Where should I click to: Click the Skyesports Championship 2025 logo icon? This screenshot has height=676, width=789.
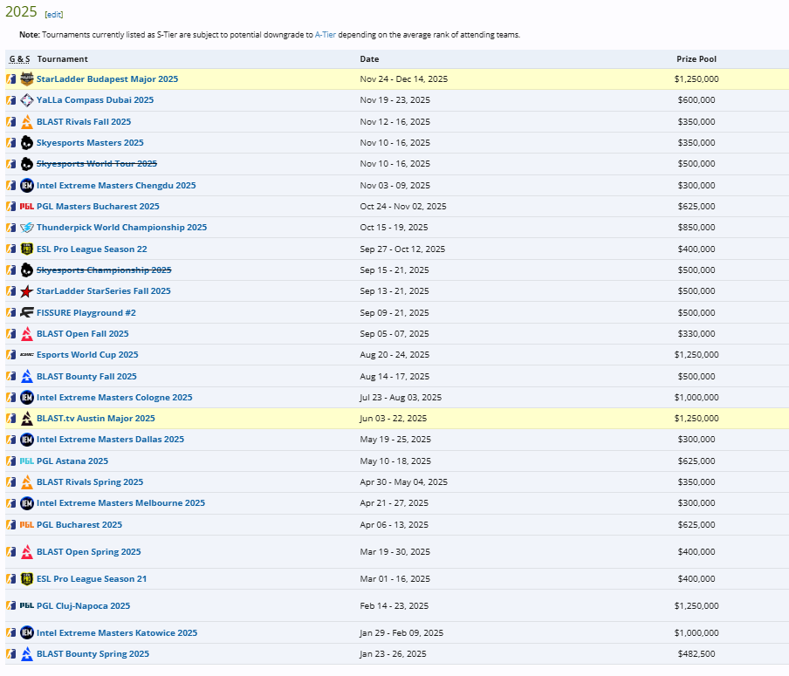(27, 270)
